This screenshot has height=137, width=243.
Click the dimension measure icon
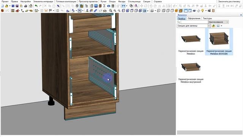(x=123, y=6)
